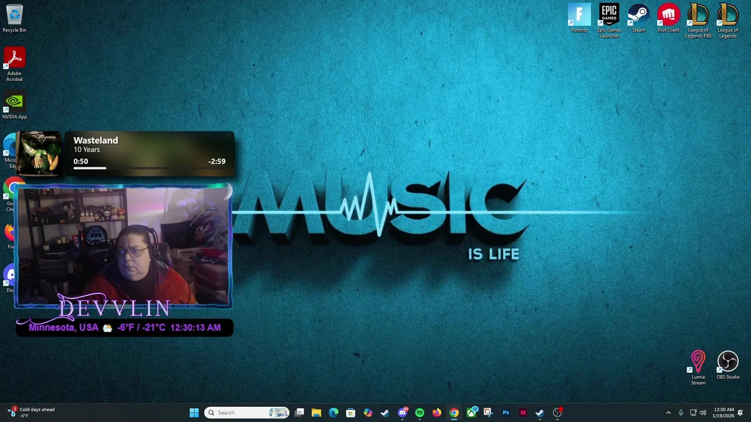
Task: Launch the Fortnite desktop shortcut
Action: [x=579, y=19]
